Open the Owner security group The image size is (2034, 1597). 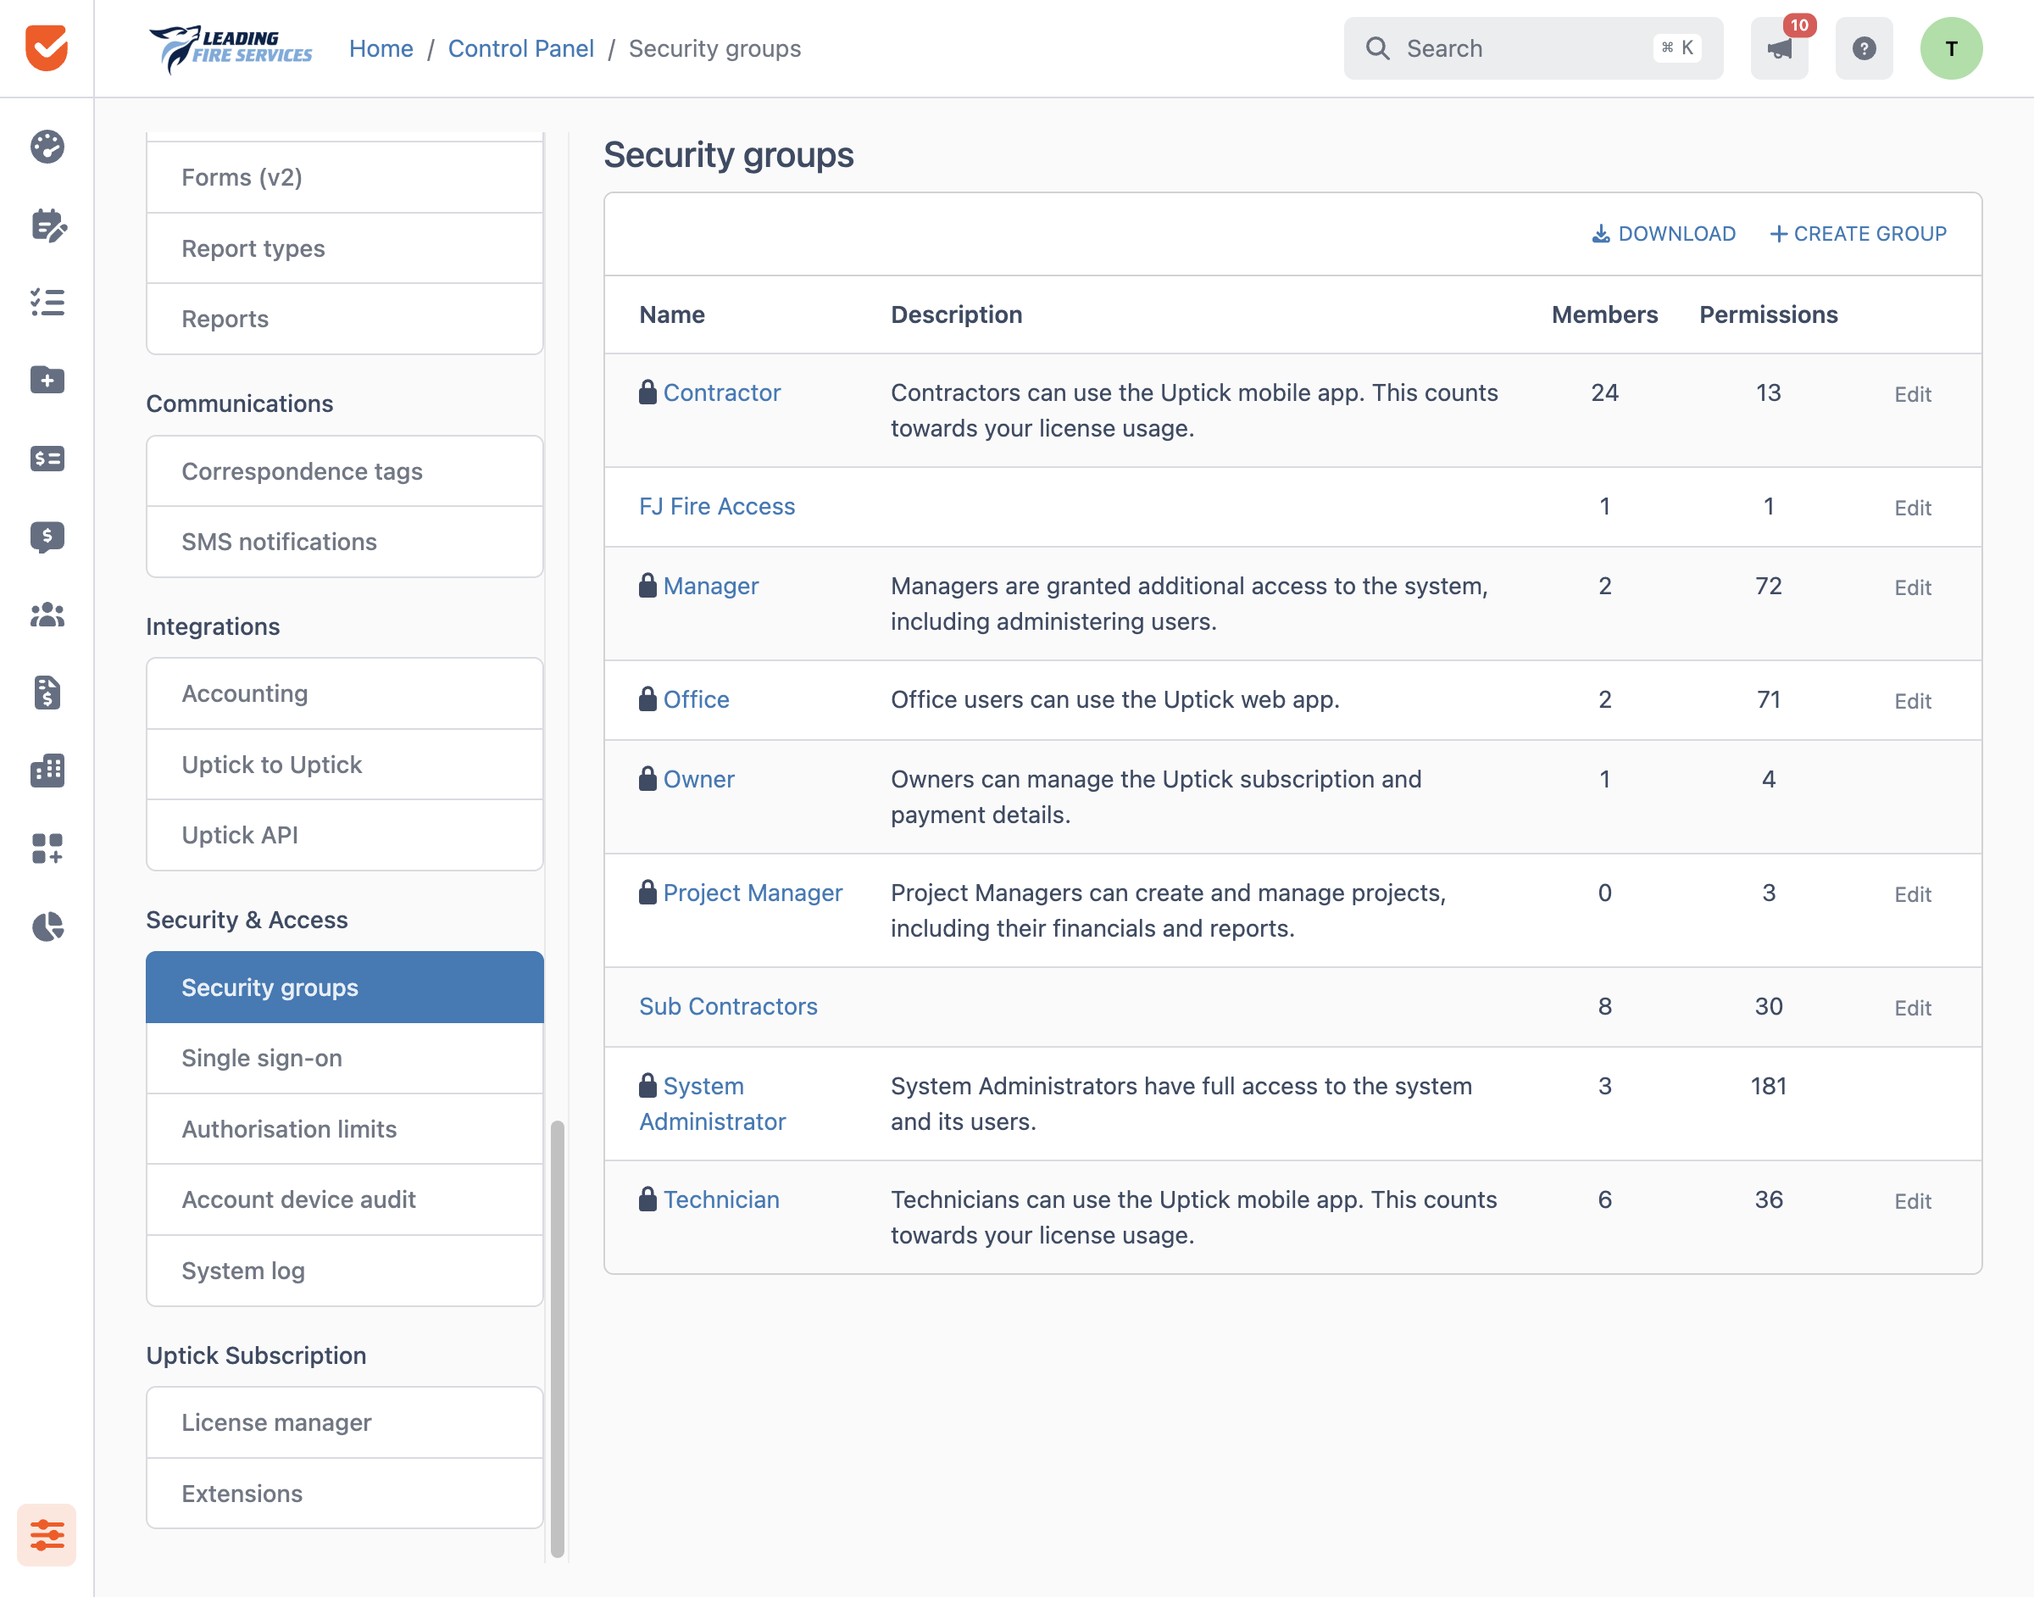point(698,779)
